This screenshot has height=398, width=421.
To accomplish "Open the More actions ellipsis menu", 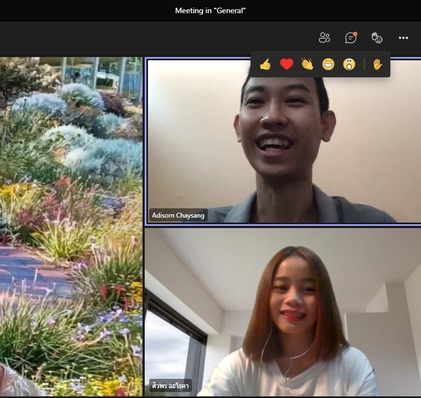I will point(403,38).
